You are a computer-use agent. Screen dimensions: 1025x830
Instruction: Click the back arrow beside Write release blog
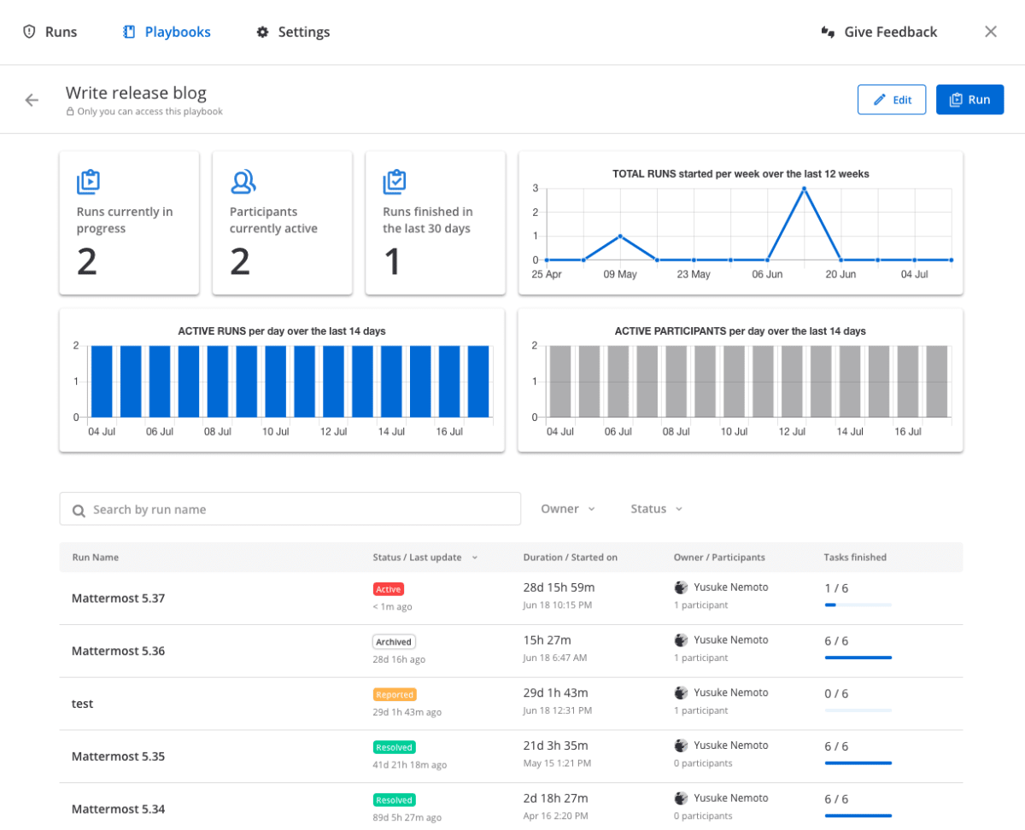[x=32, y=99]
